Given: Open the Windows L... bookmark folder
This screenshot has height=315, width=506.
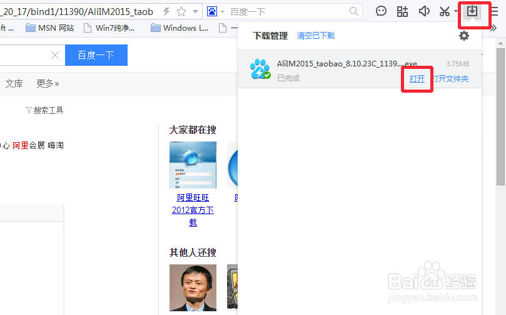Looking at the screenshot, I should (180, 28).
